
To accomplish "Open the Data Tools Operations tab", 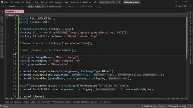I will [41, 102].
